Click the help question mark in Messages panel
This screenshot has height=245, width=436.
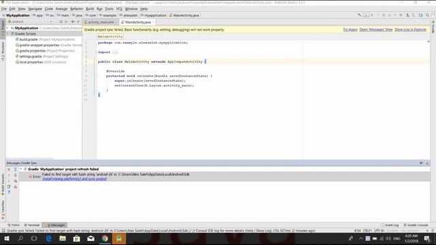[x=9, y=192]
